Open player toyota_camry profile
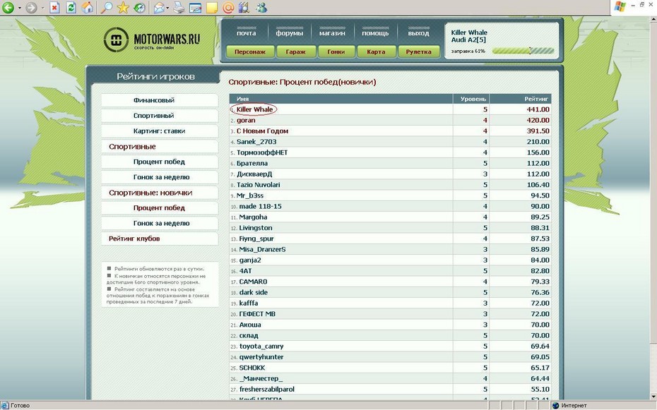 [x=261, y=346]
